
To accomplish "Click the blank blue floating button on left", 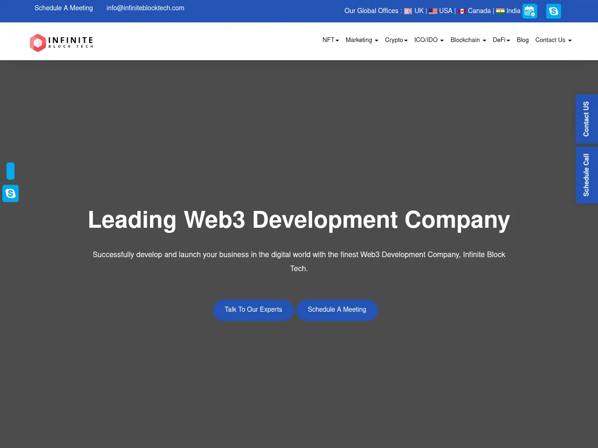I will click(10, 171).
